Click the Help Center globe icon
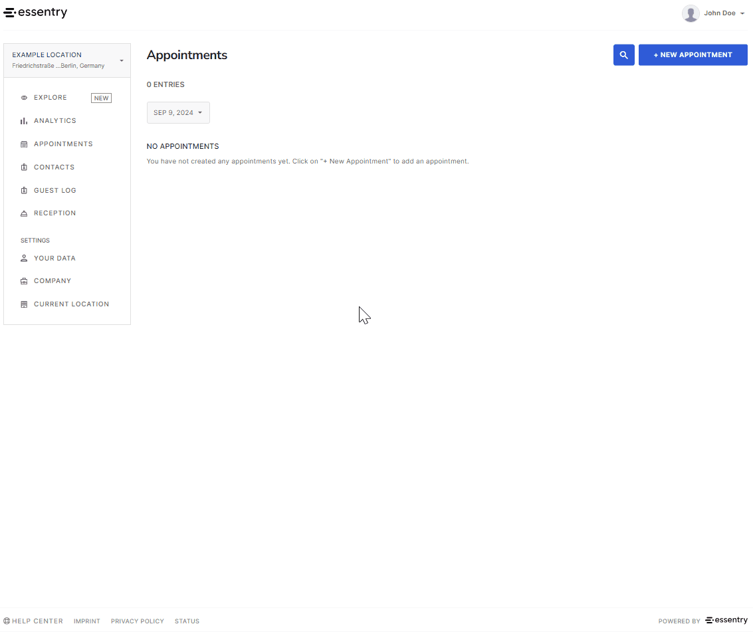The image size is (753, 632). point(7,621)
